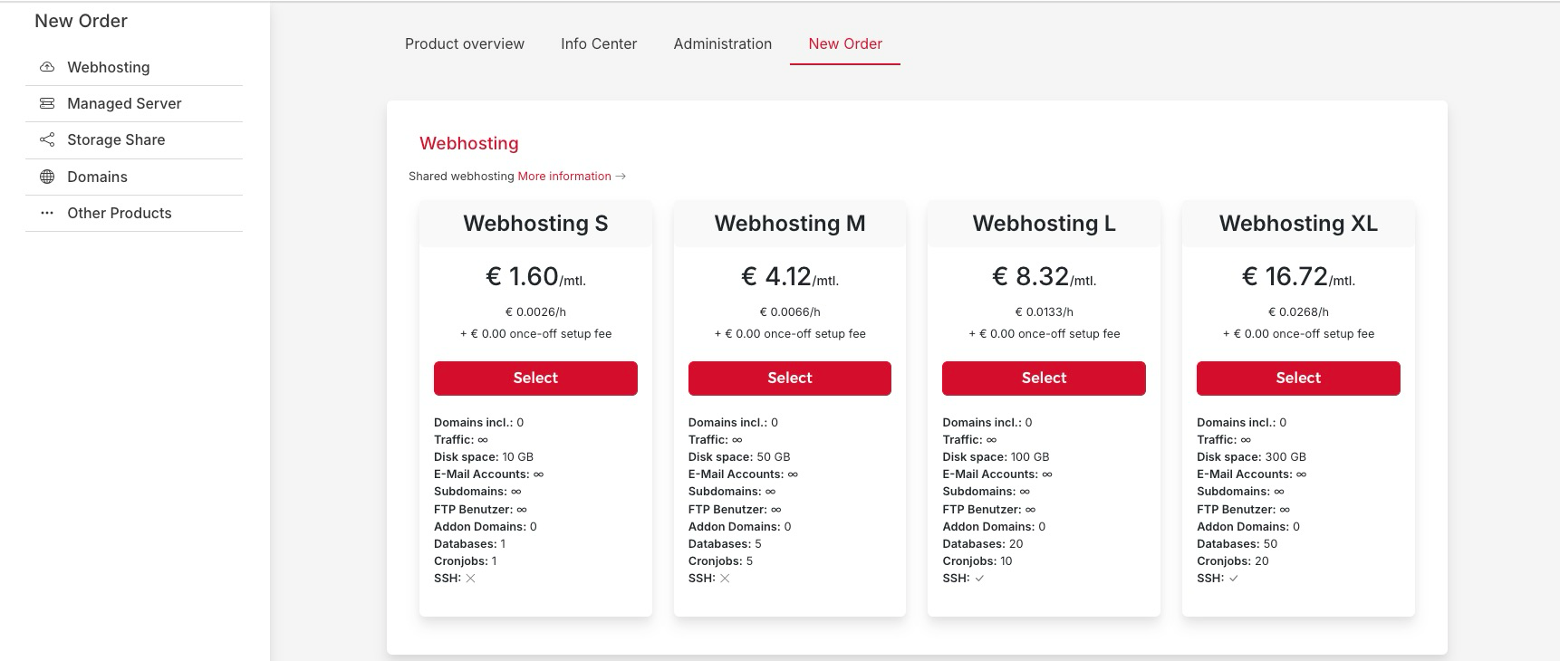Go to the Administration tab
The width and height of the screenshot is (1560, 661).
[722, 43]
